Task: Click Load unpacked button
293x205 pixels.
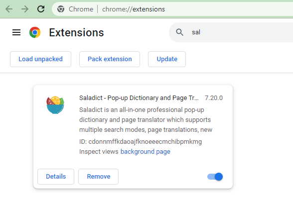Action: click(40, 59)
